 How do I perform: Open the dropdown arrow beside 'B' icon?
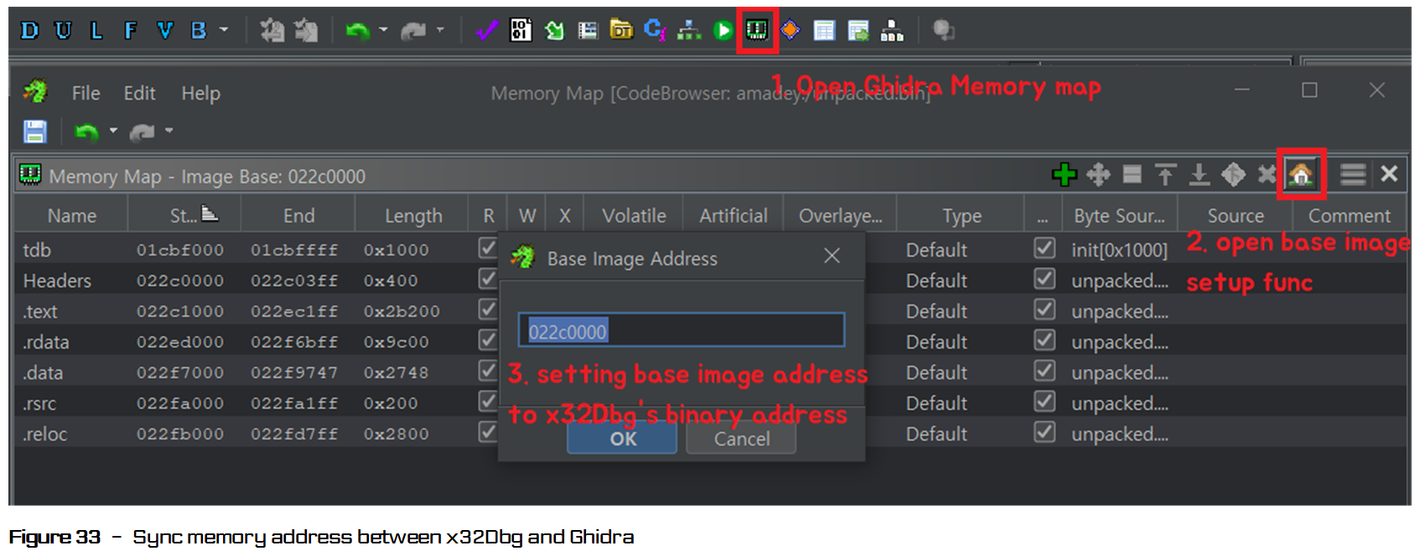(x=224, y=30)
